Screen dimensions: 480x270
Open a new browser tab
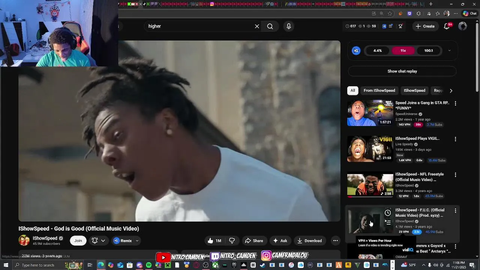[x=431, y=4]
